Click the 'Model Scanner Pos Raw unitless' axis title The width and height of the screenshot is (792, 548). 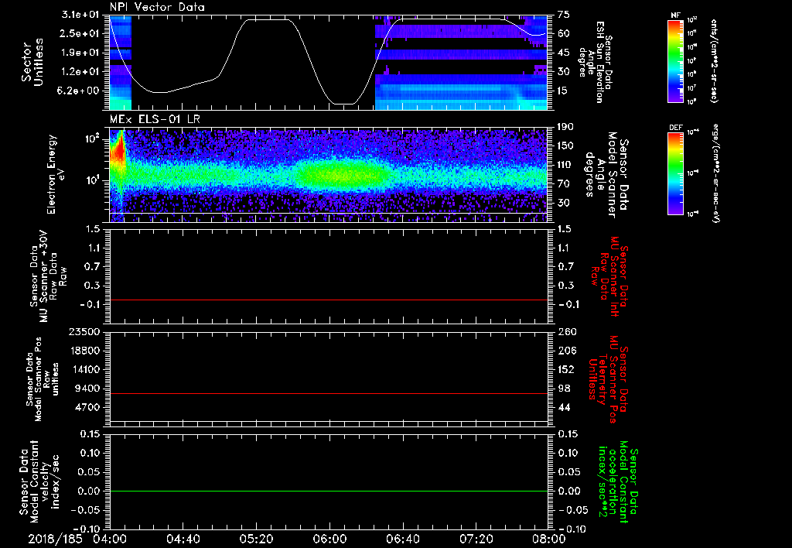43,379
